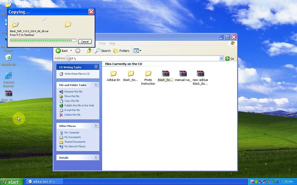Click the Go button

tap(230, 59)
